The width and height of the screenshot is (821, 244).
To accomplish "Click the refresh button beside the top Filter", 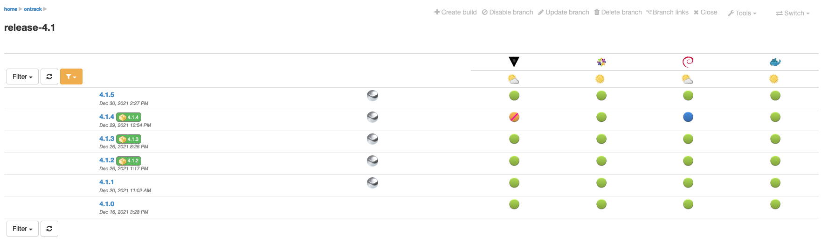I will click(49, 77).
